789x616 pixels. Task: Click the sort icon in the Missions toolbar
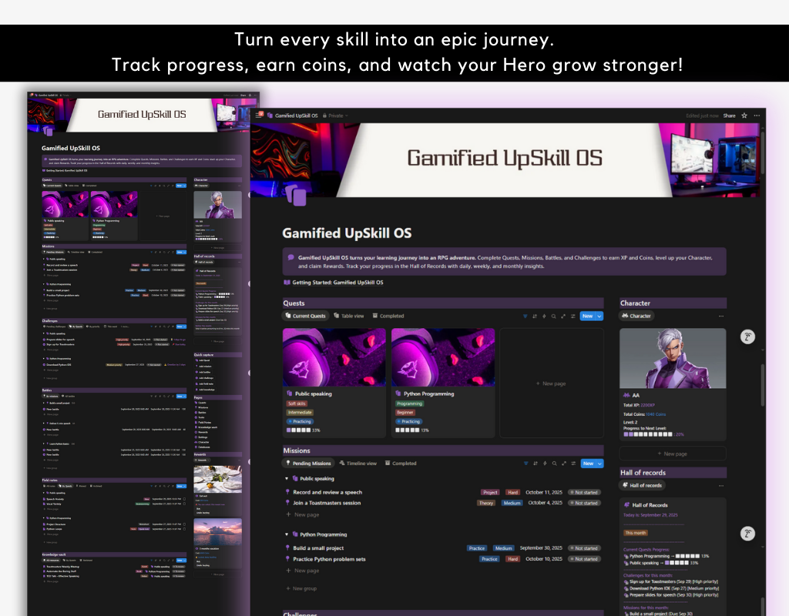(x=536, y=464)
